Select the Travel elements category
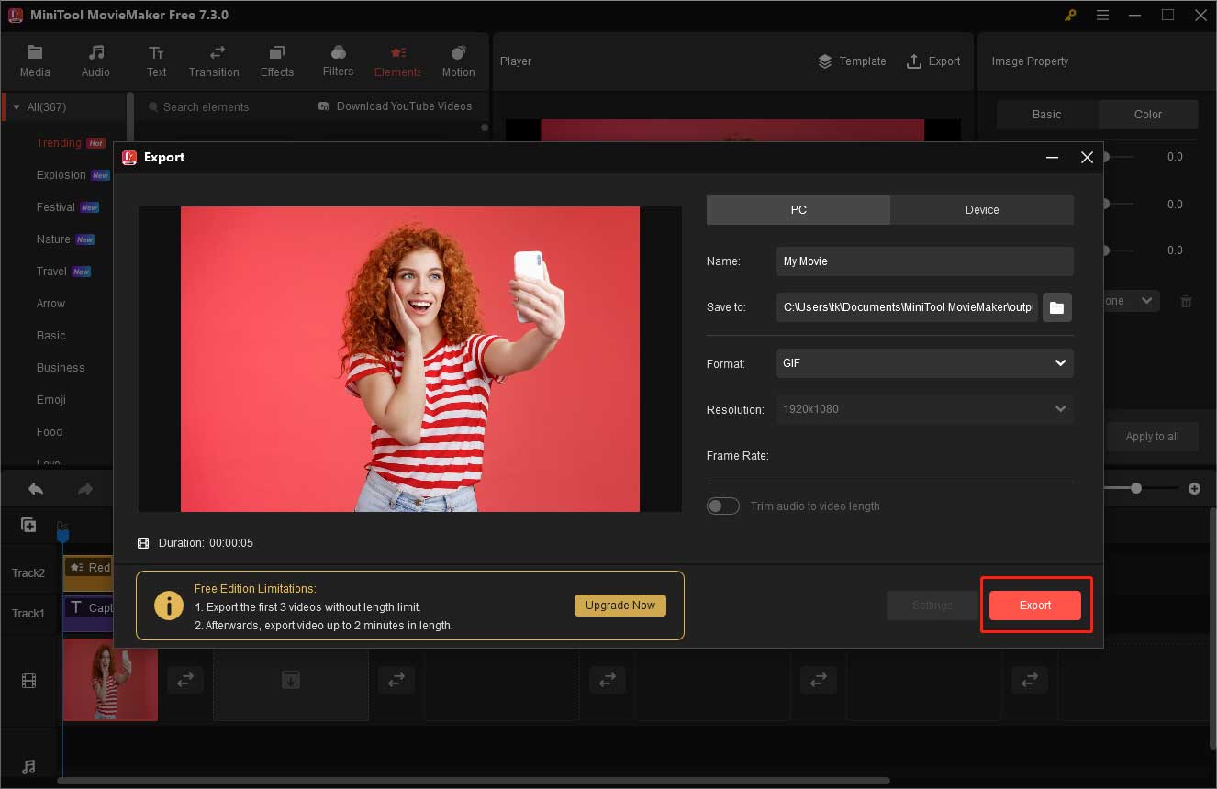Image resolution: width=1217 pixels, height=789 pixels. click(51, 272)
